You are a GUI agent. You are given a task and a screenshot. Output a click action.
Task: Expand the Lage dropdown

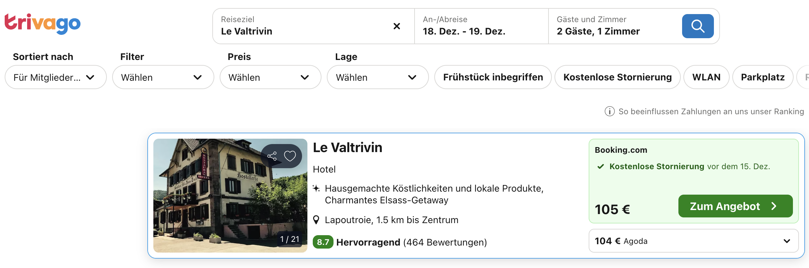pyautogui.click(x=378, y=77)
